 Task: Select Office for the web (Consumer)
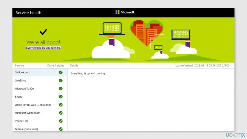[40, 105]
